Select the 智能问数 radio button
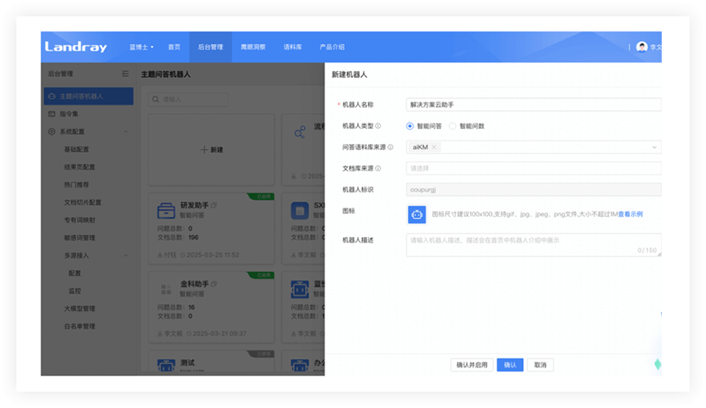The width and height of the screenshot is (706, 408). click(x=452, y=127)
